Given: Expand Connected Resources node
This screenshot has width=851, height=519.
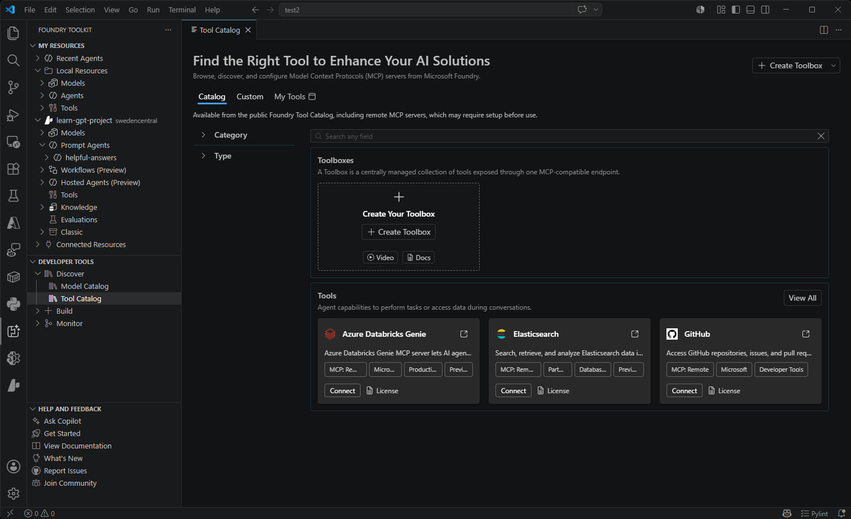Looking at the screenshot, I should click(x=38, y=244).
